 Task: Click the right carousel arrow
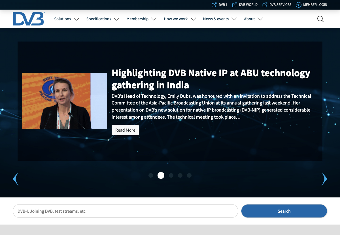coord(324,179)
